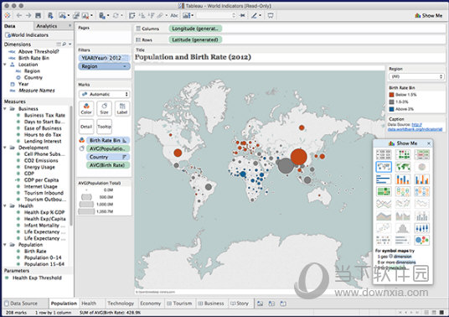Pick the packed bubbles chart in Show Me
Viewport: 449px width, 317px height.
(422, 240)
